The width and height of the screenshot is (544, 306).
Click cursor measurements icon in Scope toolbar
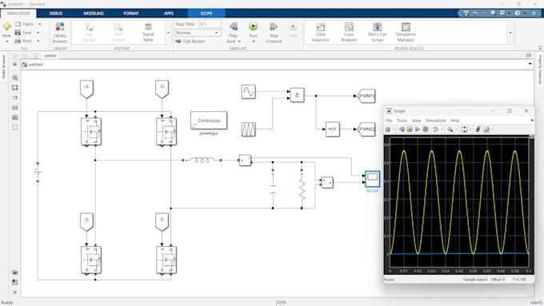[x=486, y=129]
